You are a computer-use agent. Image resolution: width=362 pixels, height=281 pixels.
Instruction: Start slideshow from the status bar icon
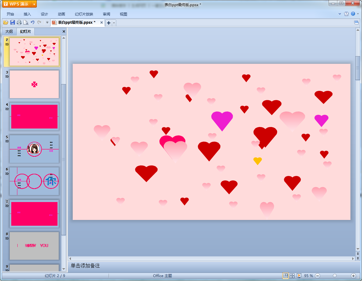tap(299, 276)
